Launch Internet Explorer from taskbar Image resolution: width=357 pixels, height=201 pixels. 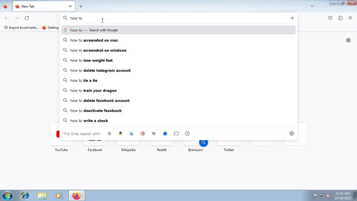(x=25, y=196)
